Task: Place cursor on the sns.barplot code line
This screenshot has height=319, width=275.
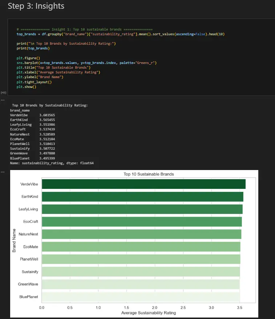Action: pyautogui.click(x=86, y=63)
